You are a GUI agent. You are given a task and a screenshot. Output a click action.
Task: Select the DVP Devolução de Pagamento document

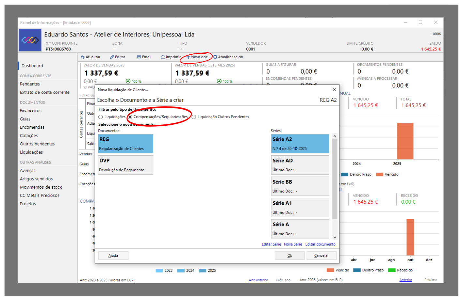point(126,165)
